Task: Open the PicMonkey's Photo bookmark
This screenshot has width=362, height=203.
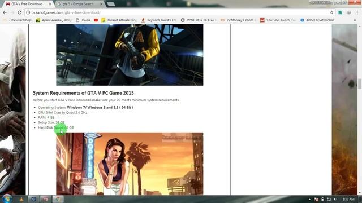Action: (239, 20)
